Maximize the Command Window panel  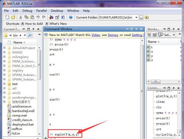(132, 29)
